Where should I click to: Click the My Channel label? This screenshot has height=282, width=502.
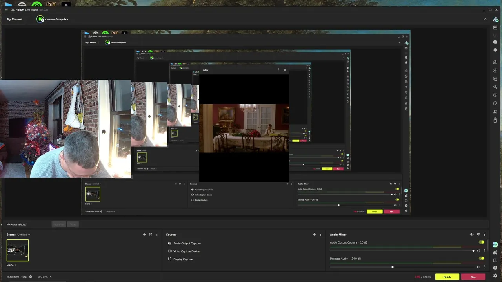[15, 19]
